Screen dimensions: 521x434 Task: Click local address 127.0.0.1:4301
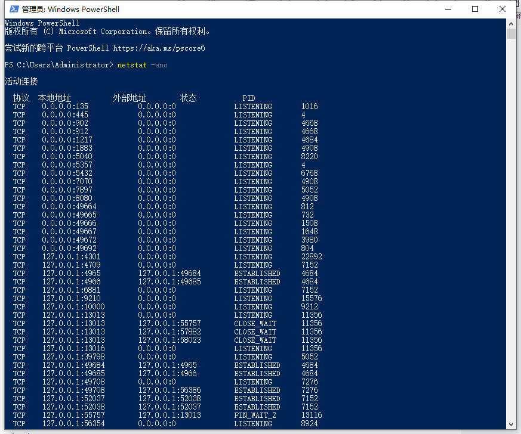72,256
